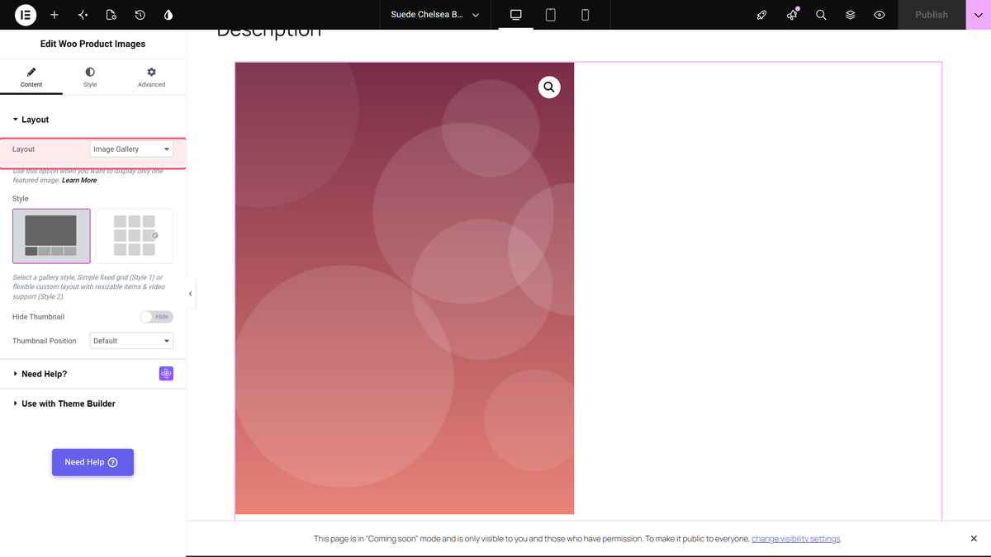The height and width of the screenshot is (557, 991).
Task: Click the Publish button
Action: [932, 15]
